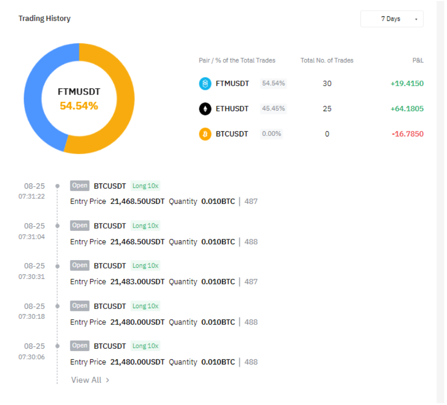Click timeline dot for 07:30:18 trade

pyautogui.click(x=57, y=306)
